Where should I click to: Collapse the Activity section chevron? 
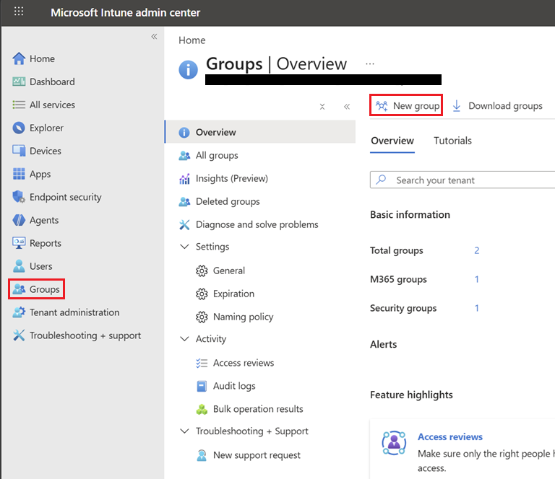tap(184, 339)
